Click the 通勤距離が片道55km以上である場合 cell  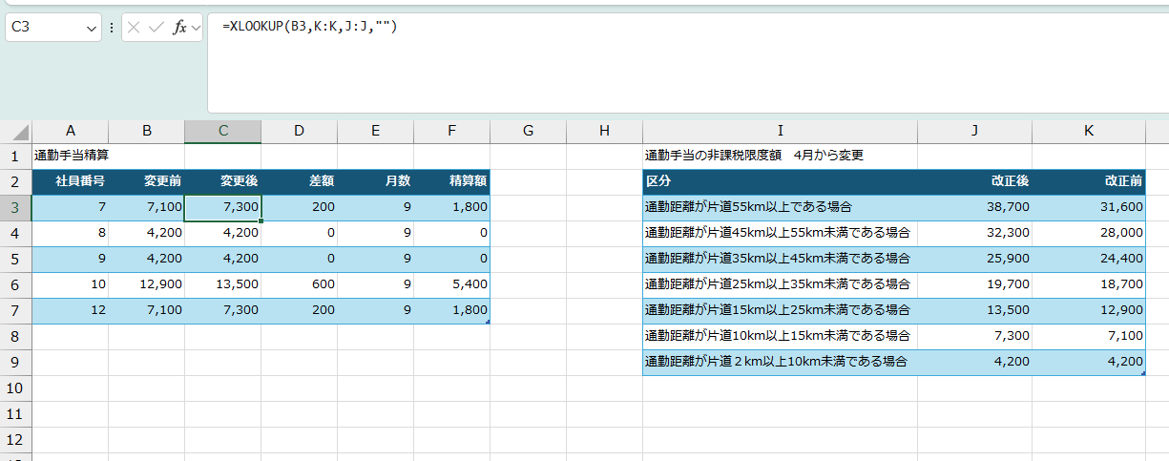(780, 206)
